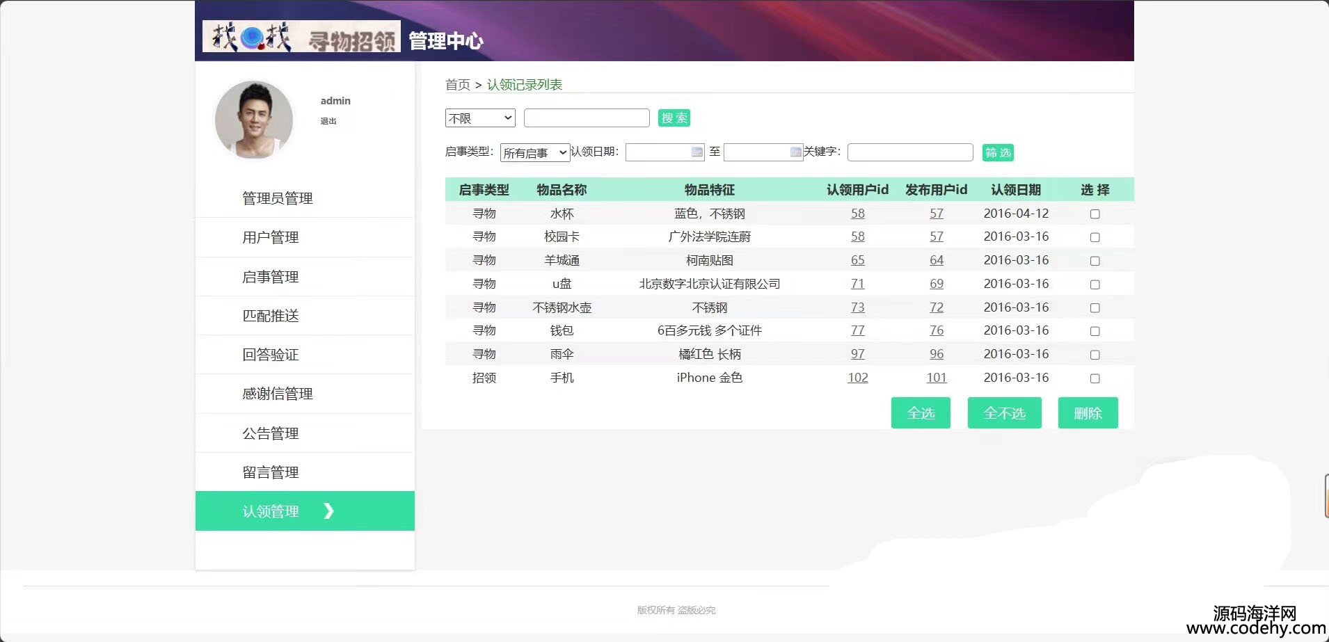Open calendar picker for claim end date
The height and width of the screenshot is (642, 1329).
(x=795, y=152)
